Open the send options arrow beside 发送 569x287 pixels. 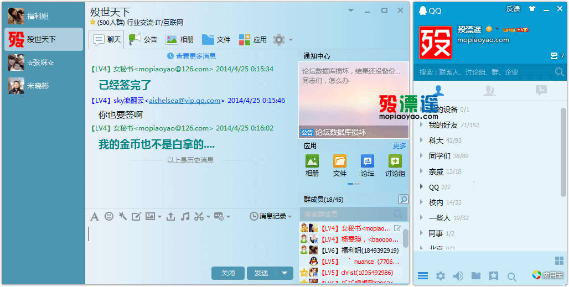click(x=285, y=273)
